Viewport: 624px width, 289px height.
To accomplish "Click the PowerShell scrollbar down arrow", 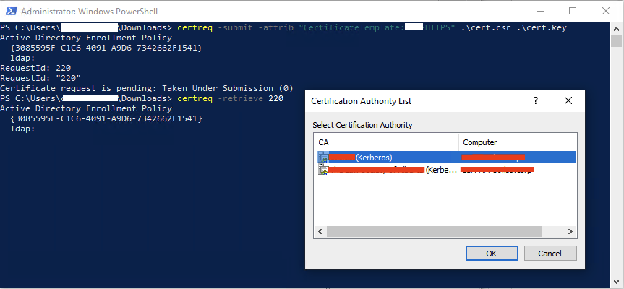I will (x=616, y=282).
